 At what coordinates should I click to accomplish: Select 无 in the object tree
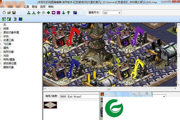[5, 25]
